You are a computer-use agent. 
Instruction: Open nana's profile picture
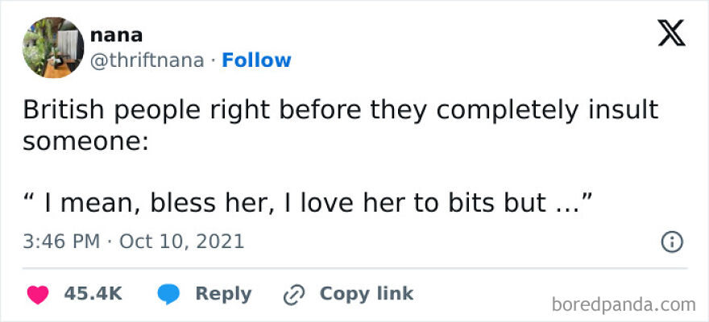pyautogui.click(x=53, y=47)
